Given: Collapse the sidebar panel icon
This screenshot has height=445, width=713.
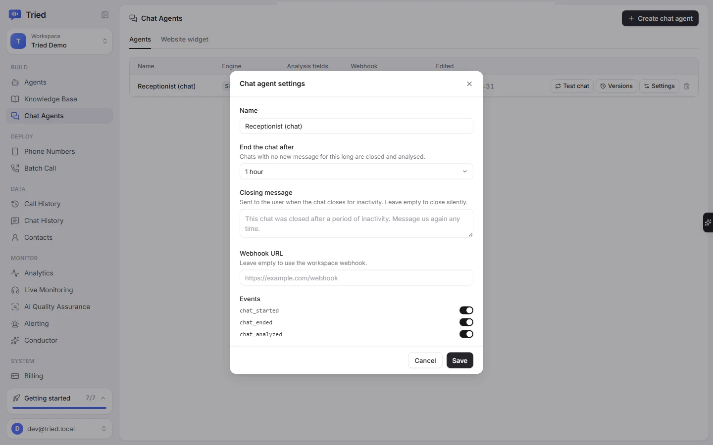Looking at the screenshot, I should click(x=105, y=15).
